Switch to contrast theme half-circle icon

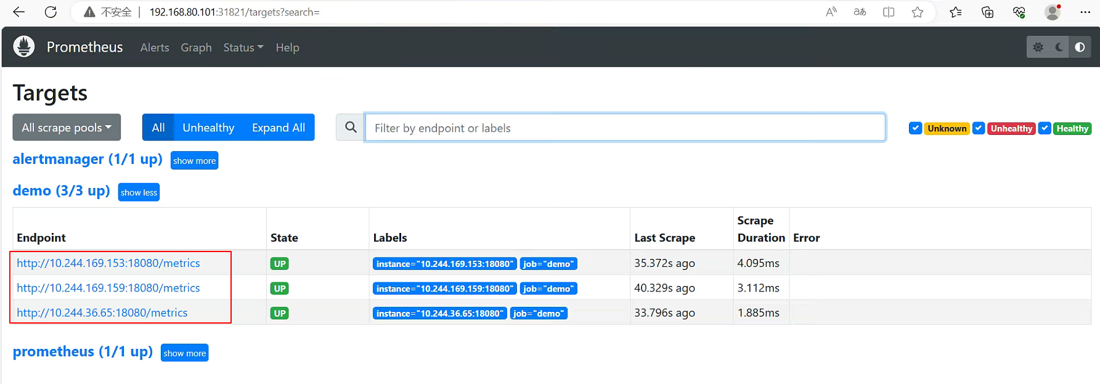(x=1080, y=47)
